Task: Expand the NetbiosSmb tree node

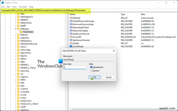Action: coord(16,23)
